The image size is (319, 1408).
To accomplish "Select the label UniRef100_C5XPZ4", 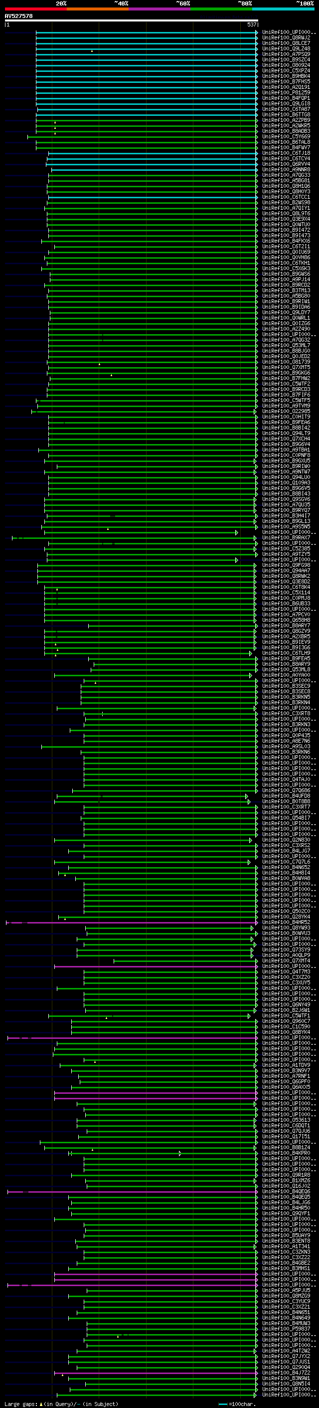I will pos(286,70).
